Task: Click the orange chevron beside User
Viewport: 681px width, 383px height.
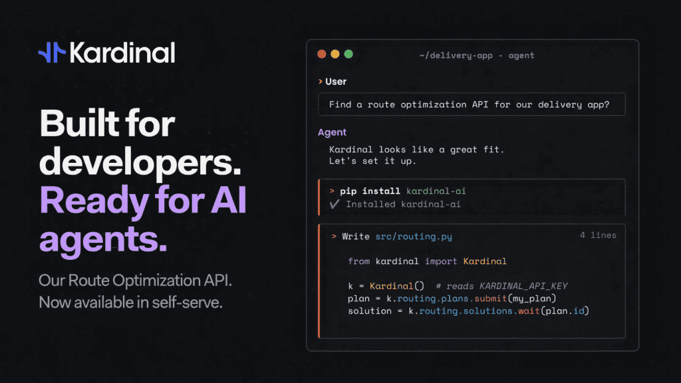Action: (x=321, y=81)
